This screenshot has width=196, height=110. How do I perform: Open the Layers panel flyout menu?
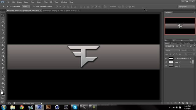tap(194, 43)
